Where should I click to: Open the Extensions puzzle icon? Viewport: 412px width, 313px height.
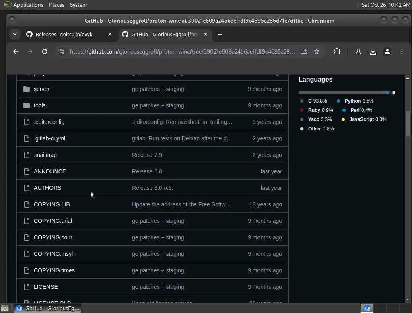click(337, 51)
